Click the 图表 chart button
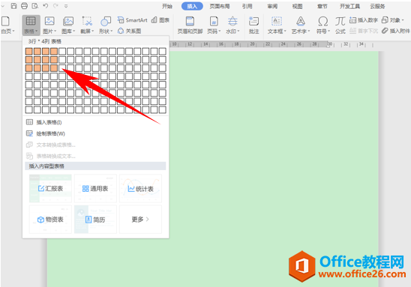 pyautogui.click(x=160, y=20)
